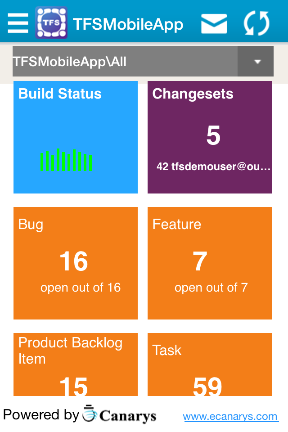Image resolution: width=288 pixels, height=432 pixels.
Task: Click the Feature count number 7
Action: [200, 261]
